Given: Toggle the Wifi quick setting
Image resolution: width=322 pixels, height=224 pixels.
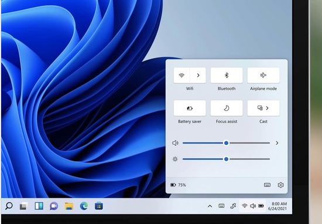Looking at the screenshot, I should pos(181,75).
